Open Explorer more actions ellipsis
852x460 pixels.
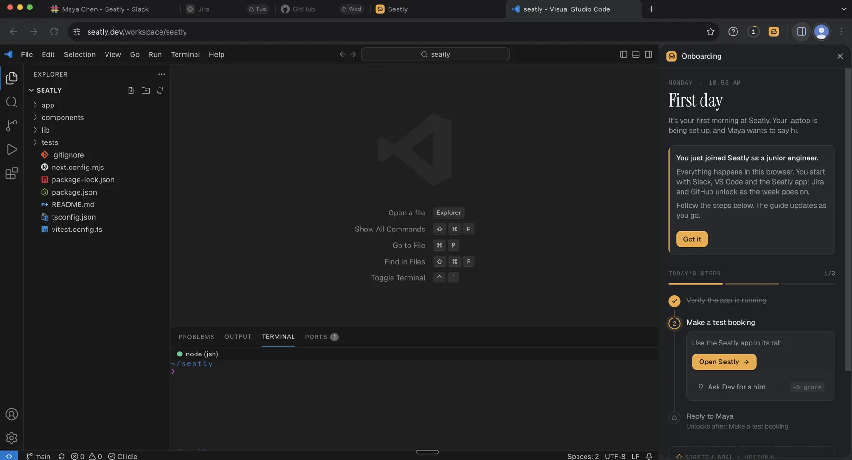click(x=161, y=74)
